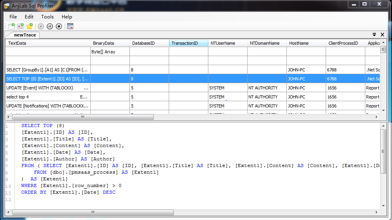The image size is (392, 220).
Task: Click the clear trace window icon
Action: click(70, 26)
